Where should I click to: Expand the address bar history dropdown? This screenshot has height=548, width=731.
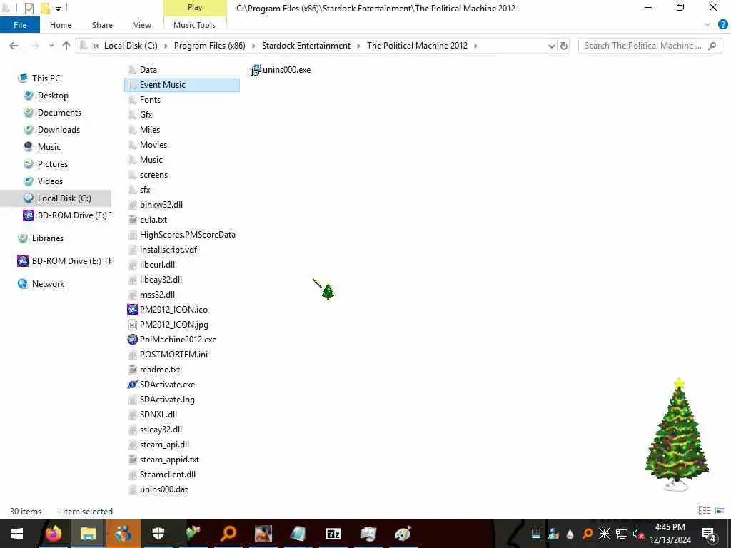coord(552,46)
